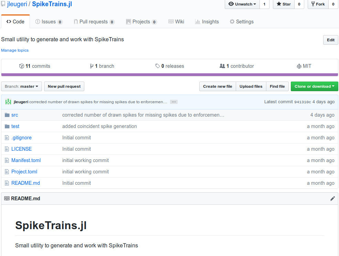Click the Code tab brackets icon
Screen dimensions: 339x256
pyautogui.click(x=9, y=21)
